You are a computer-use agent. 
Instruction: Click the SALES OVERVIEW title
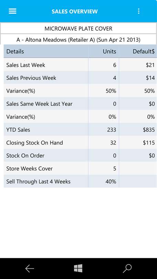(x=75, y=11)
